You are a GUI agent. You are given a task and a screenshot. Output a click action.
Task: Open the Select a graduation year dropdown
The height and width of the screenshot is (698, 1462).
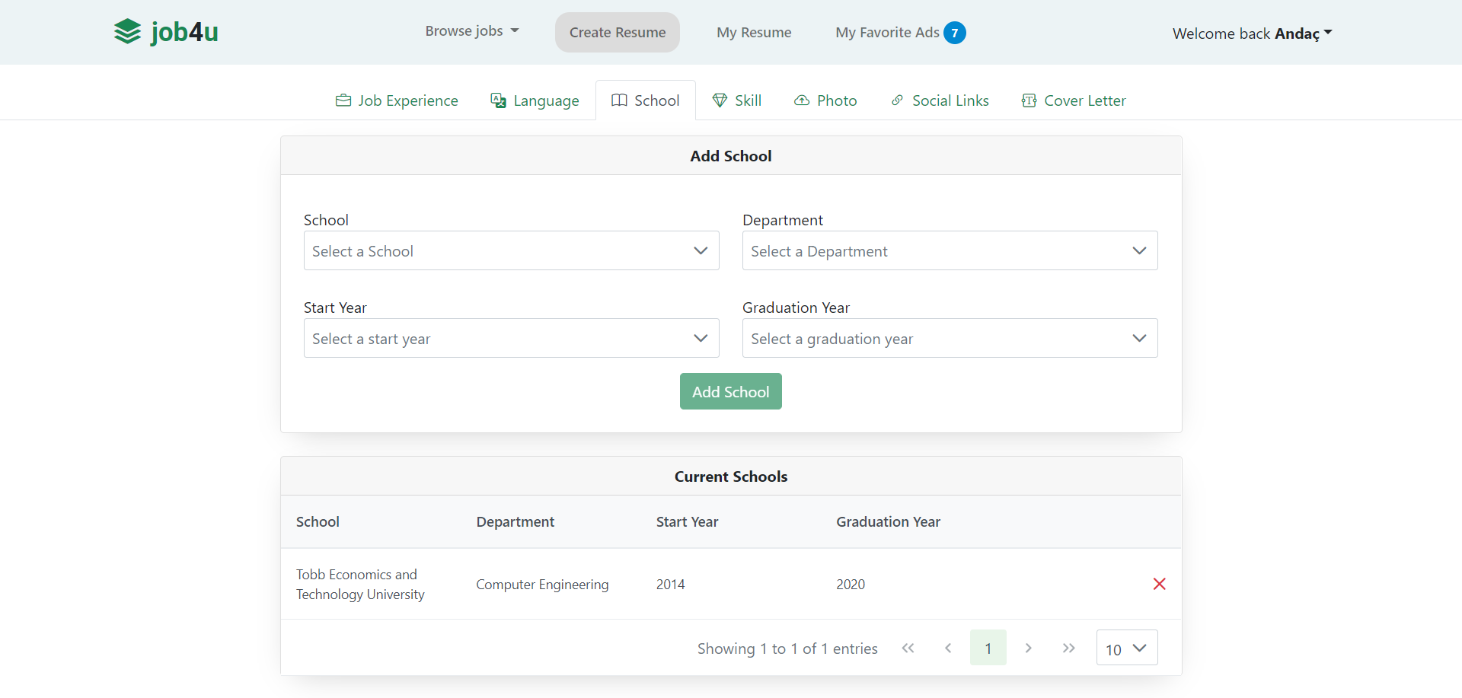coord(950,338)
